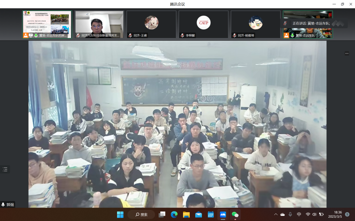Select the 翼驰-志远车队 shared screen thumbnail
Viewport: 355px width, 221px height.
pos(47,24)
